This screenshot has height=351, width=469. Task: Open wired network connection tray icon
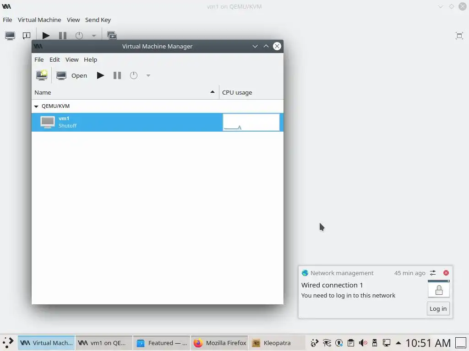coord(387,343)
